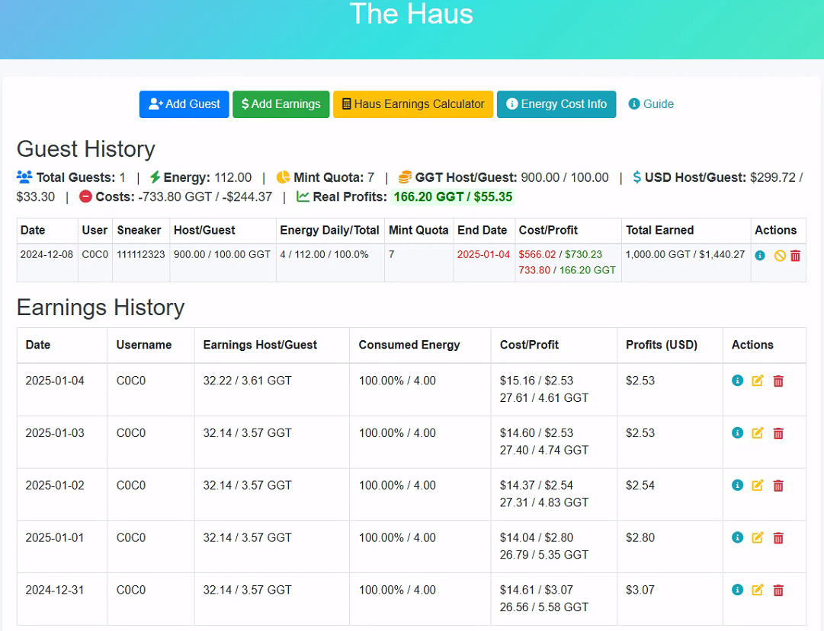The image size is (824, 631).
Task: Edit the 2025-01-03 earnings entry
Action: (x=758, y=433)
